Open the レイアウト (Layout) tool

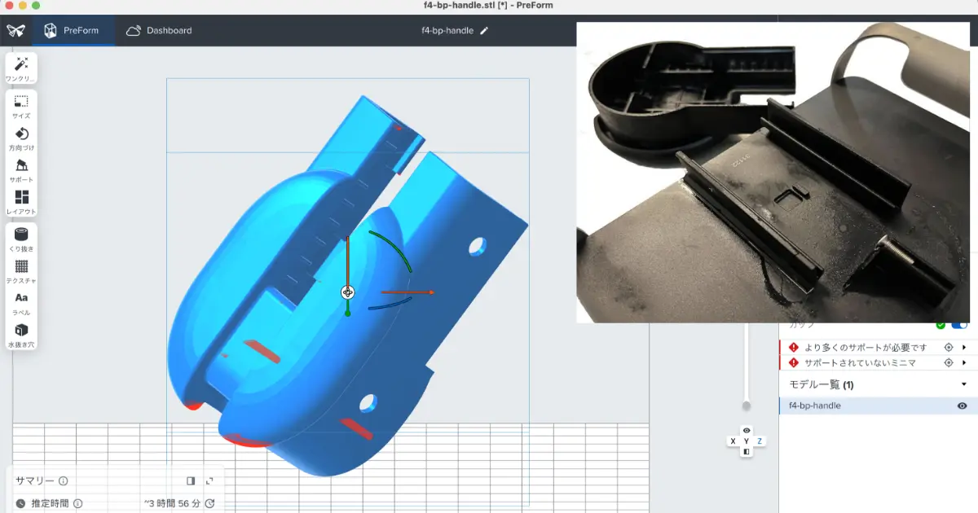click(x=21, y=202)
